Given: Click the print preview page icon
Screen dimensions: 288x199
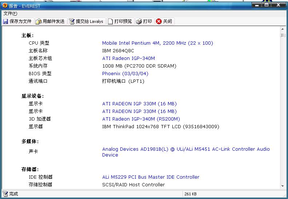Looking at the screenshot, I should click(x=110, y=21).
